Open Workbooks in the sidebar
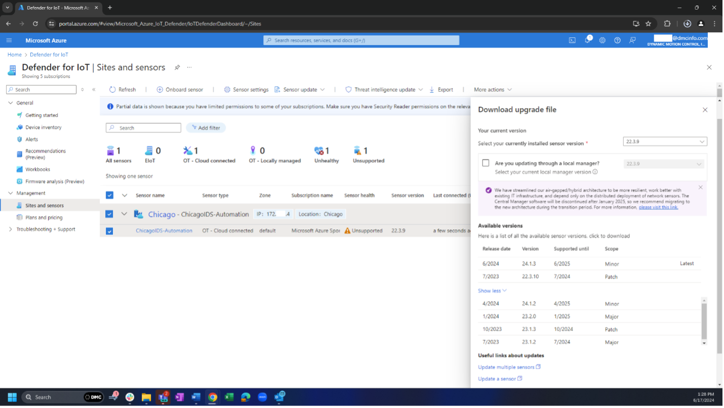Viewport: 724px width, 408px height. (x=37, y=170)
